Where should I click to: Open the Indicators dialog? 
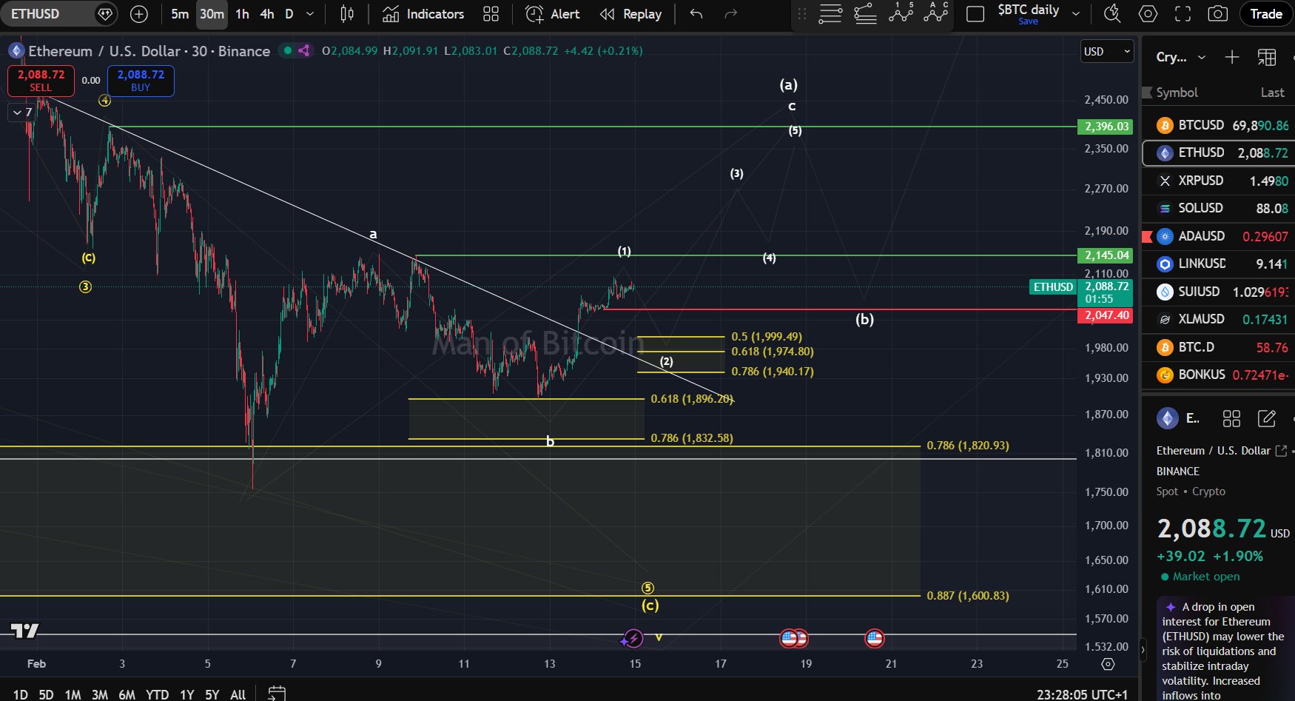(x=423, y=14)
